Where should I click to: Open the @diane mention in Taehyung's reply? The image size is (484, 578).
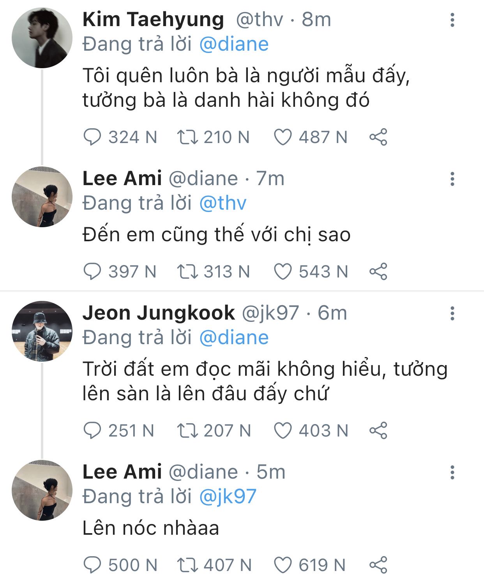coord(234,44)
